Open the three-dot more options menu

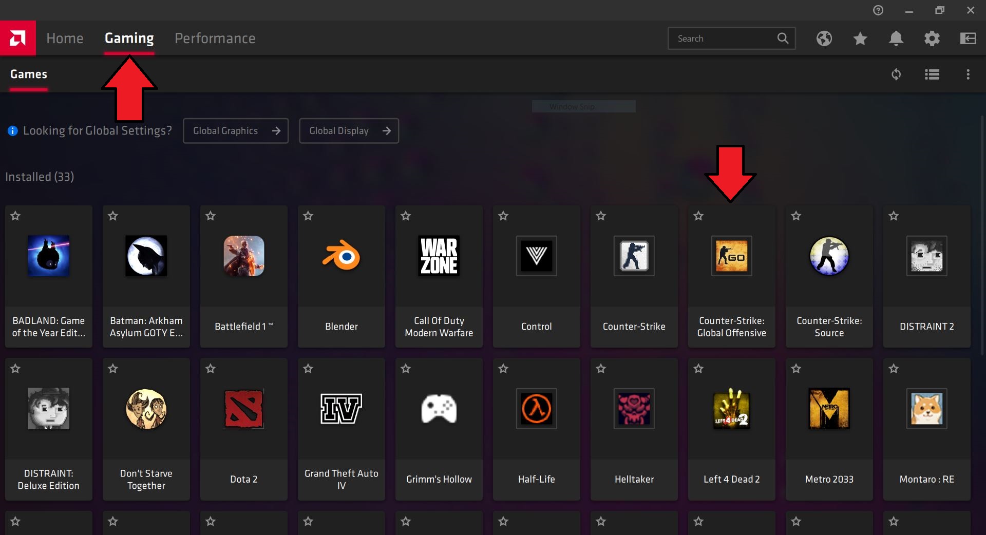(968, 74)
